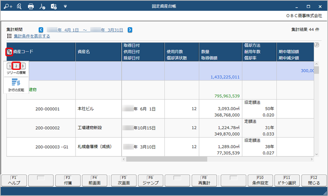Click acquisition cost 349,870,000

(x=227, y=134)
